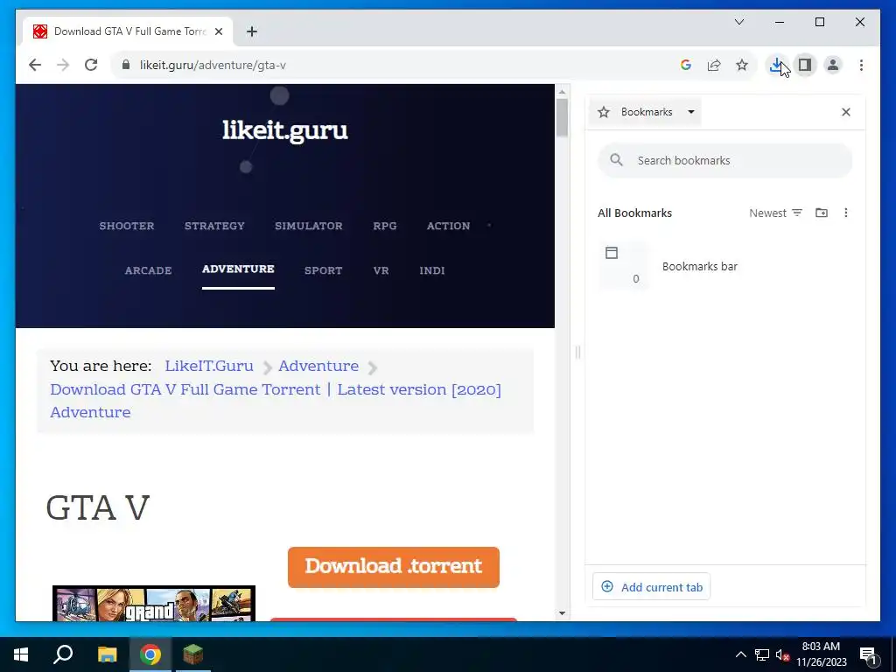Click the page scrollbar up arrow
896x672 pixels.
tap(562, 91)
